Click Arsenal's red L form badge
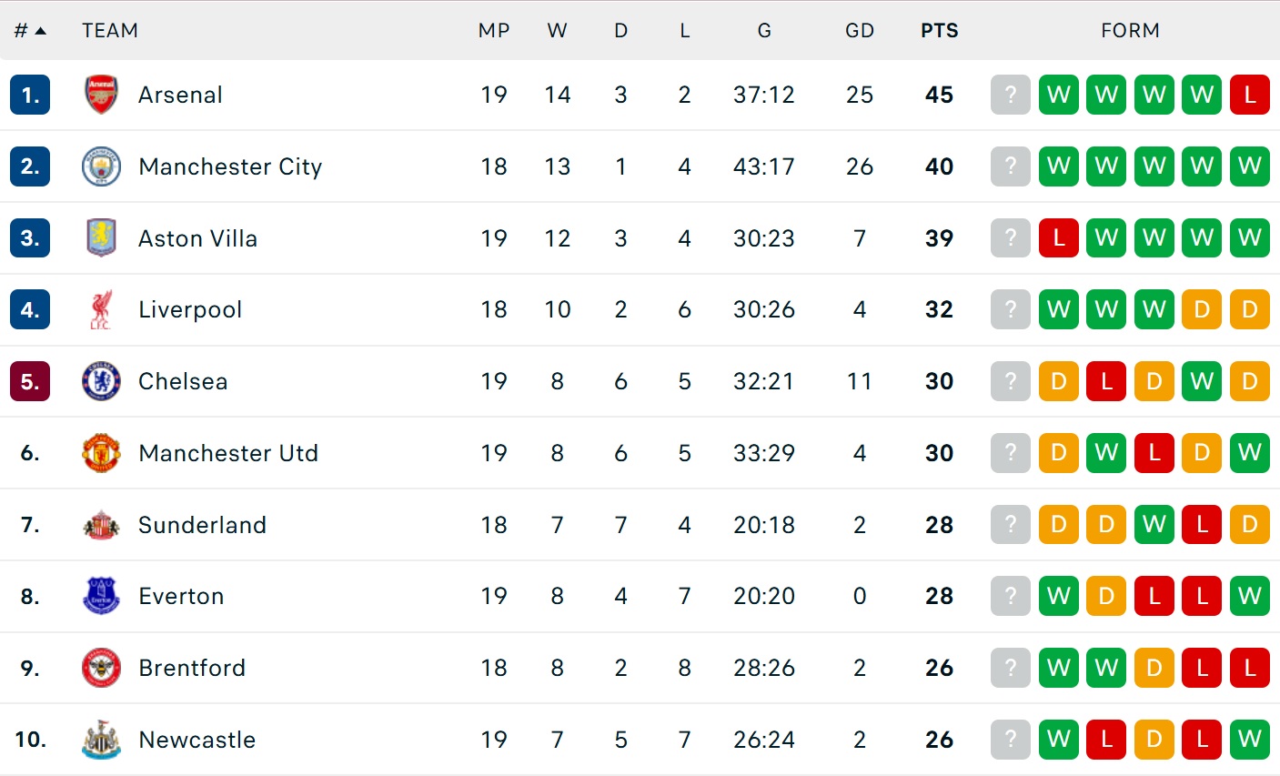The width and height of the screenshot is (1280, 776). coord(1249,95)
